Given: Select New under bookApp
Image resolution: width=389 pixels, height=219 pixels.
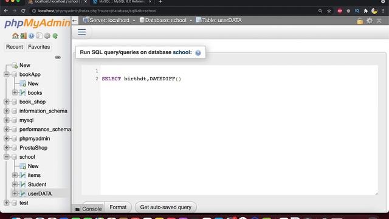Looking at the screenshot, I should 33,84.
